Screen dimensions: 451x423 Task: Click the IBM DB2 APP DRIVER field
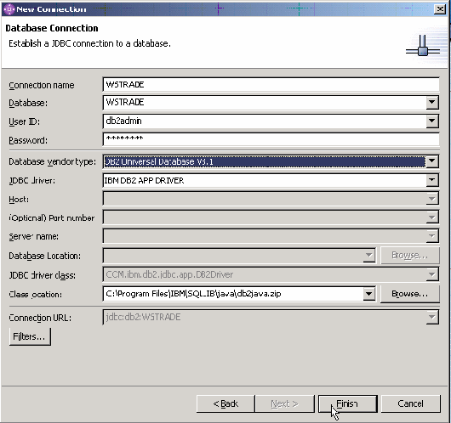pos(265,181)
